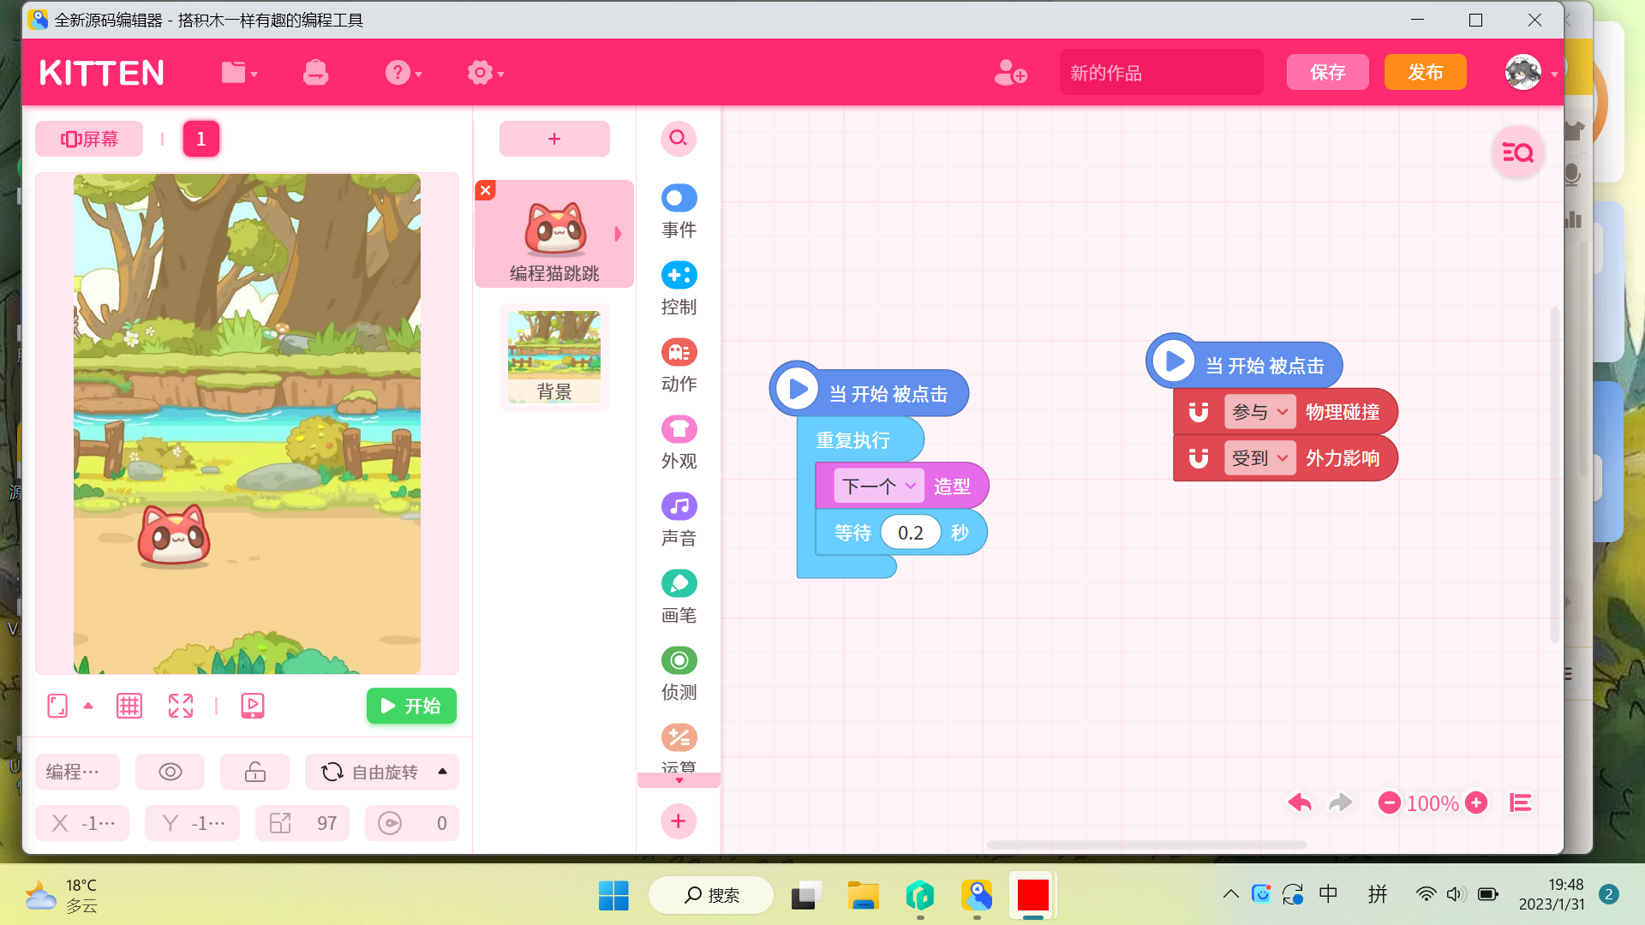Select the 运算 block category

679,747
